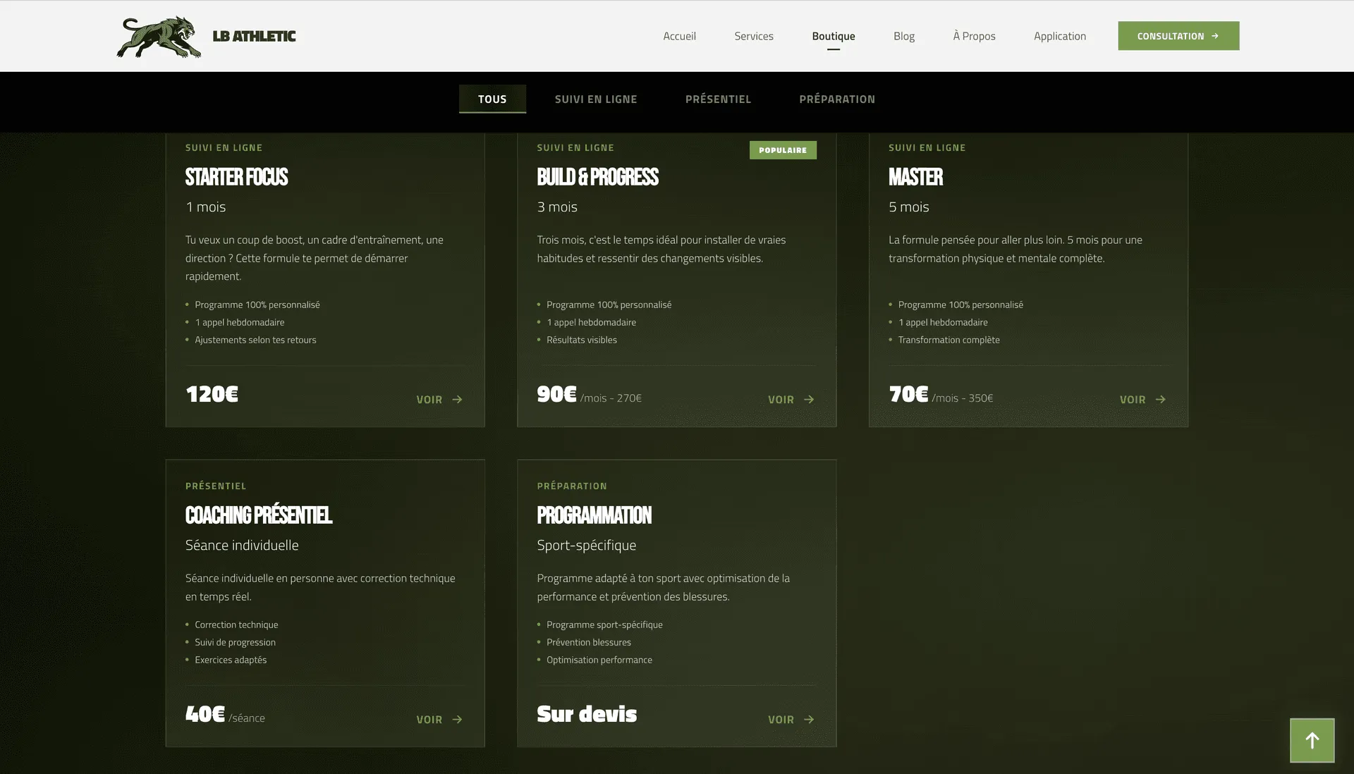
Task: Click the arrow beside Starter Focus Voir
Action: coord(457,400)
